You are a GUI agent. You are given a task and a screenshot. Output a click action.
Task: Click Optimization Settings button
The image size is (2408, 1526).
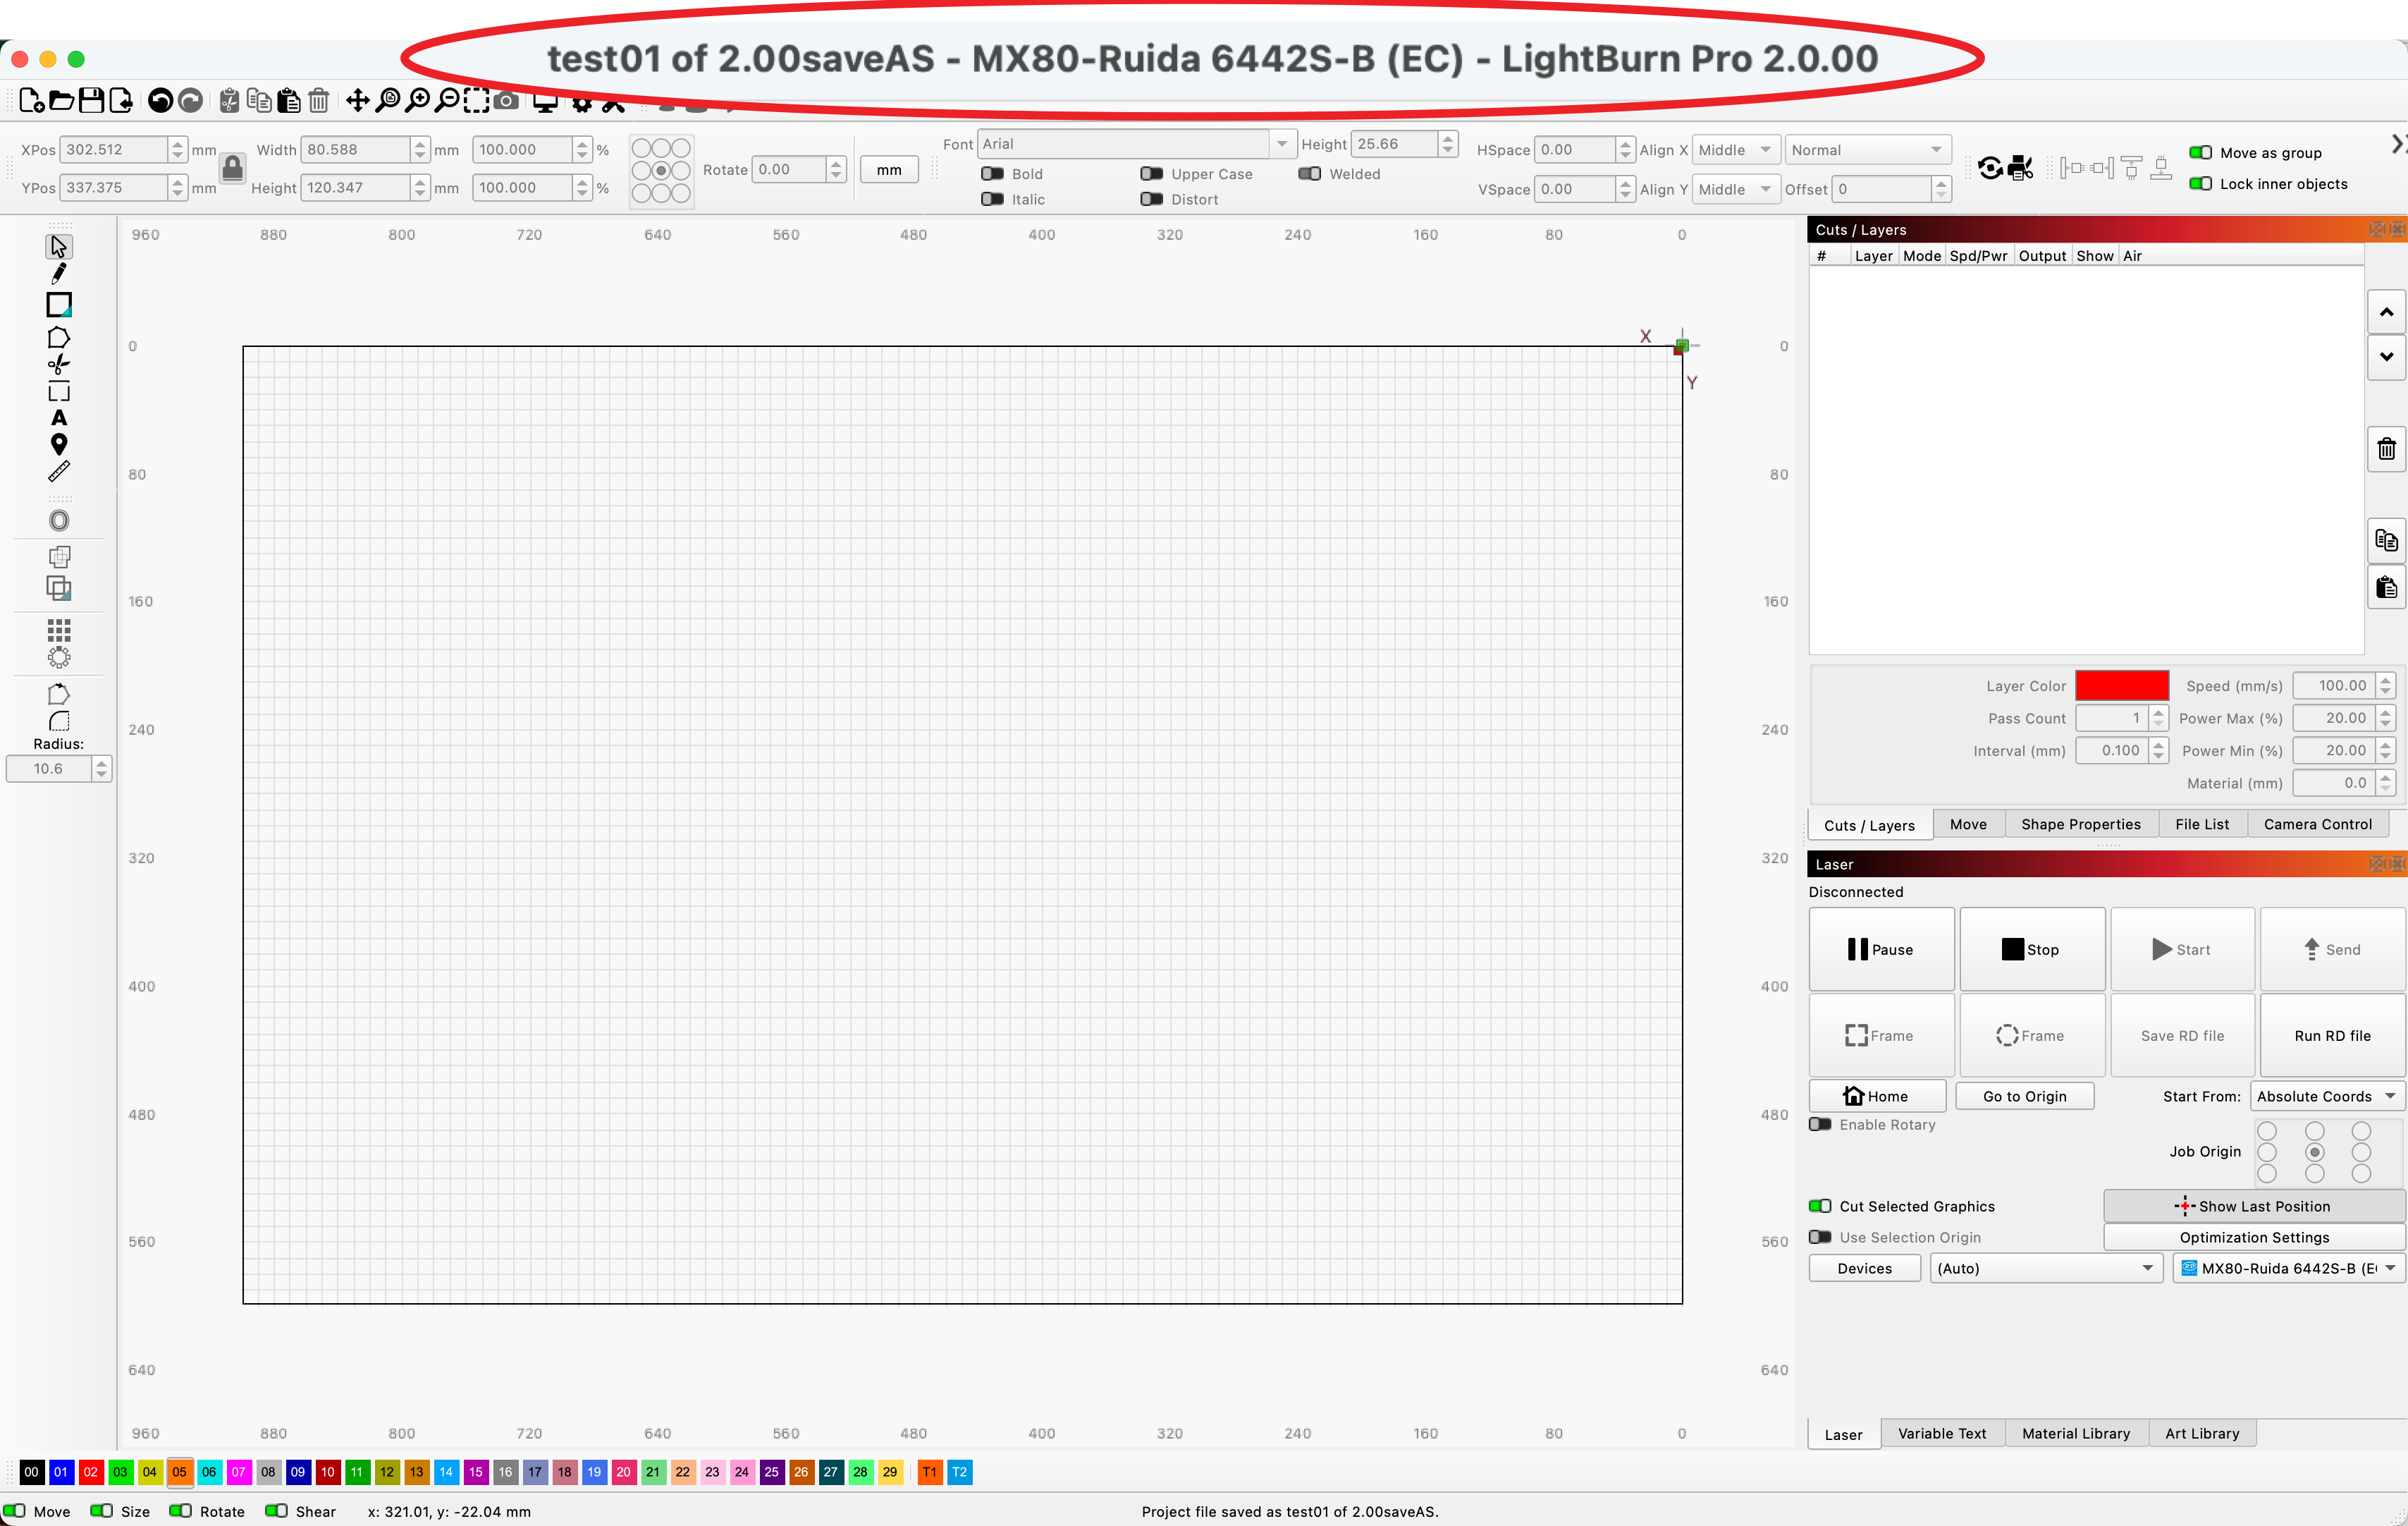2254,1238
